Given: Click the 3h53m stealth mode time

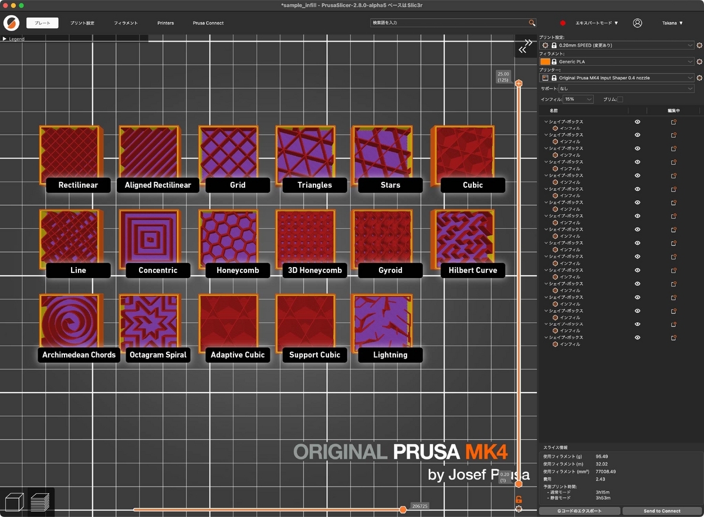Looking at the screenshot, I should pos(603,498).
